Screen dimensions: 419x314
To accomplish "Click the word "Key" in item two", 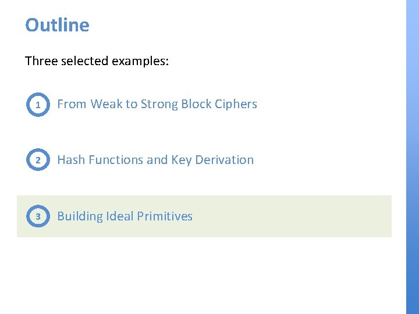I will pyautogui.click(x=182, y=160).
